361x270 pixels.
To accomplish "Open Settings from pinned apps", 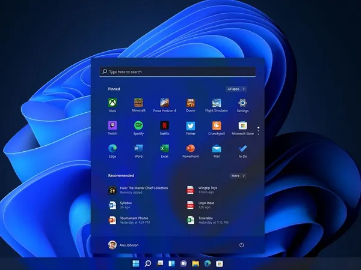I will click(x=242, y=104).
